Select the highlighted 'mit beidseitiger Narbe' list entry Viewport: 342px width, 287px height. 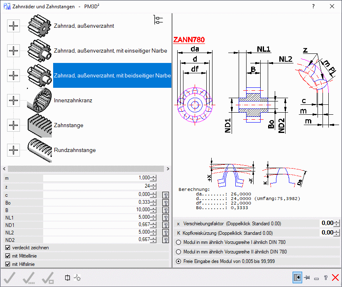click(x=112, y=75)
